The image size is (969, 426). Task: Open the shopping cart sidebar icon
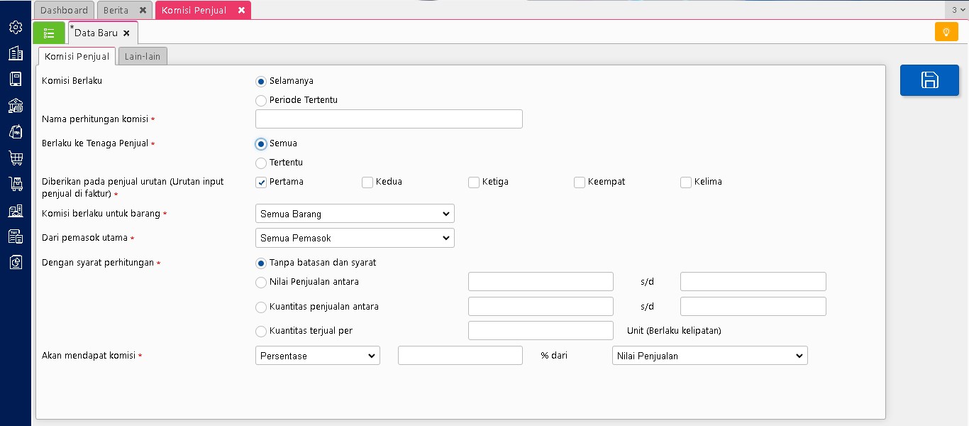point(16,158)
